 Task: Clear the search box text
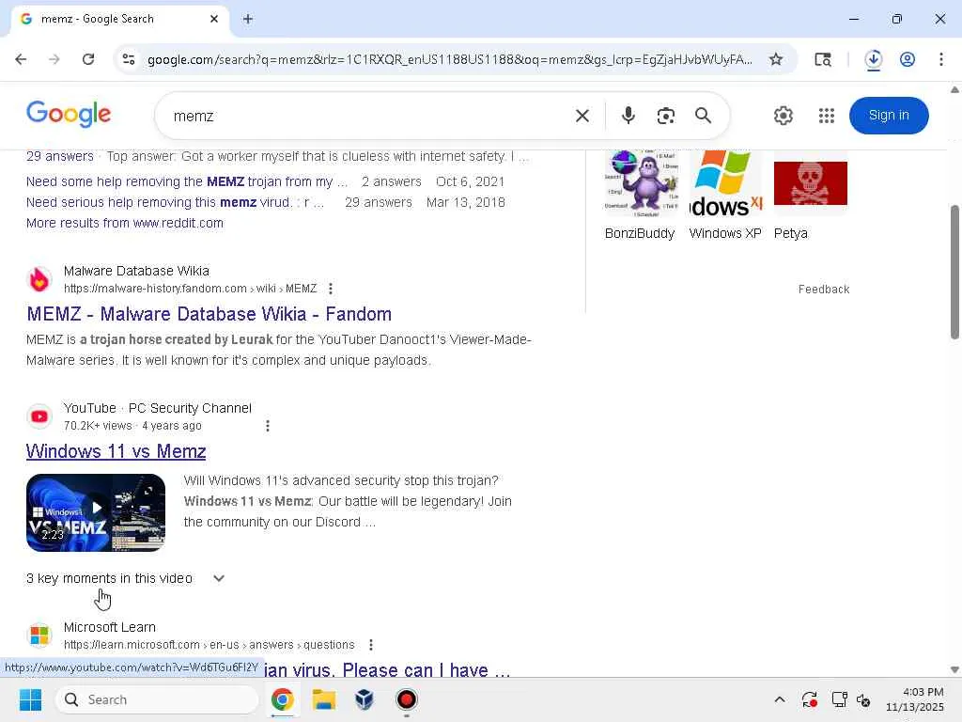click(x=582, y=116)
